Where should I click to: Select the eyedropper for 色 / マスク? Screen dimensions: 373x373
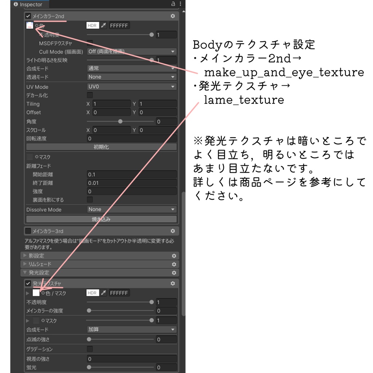(x=103, y=293)
